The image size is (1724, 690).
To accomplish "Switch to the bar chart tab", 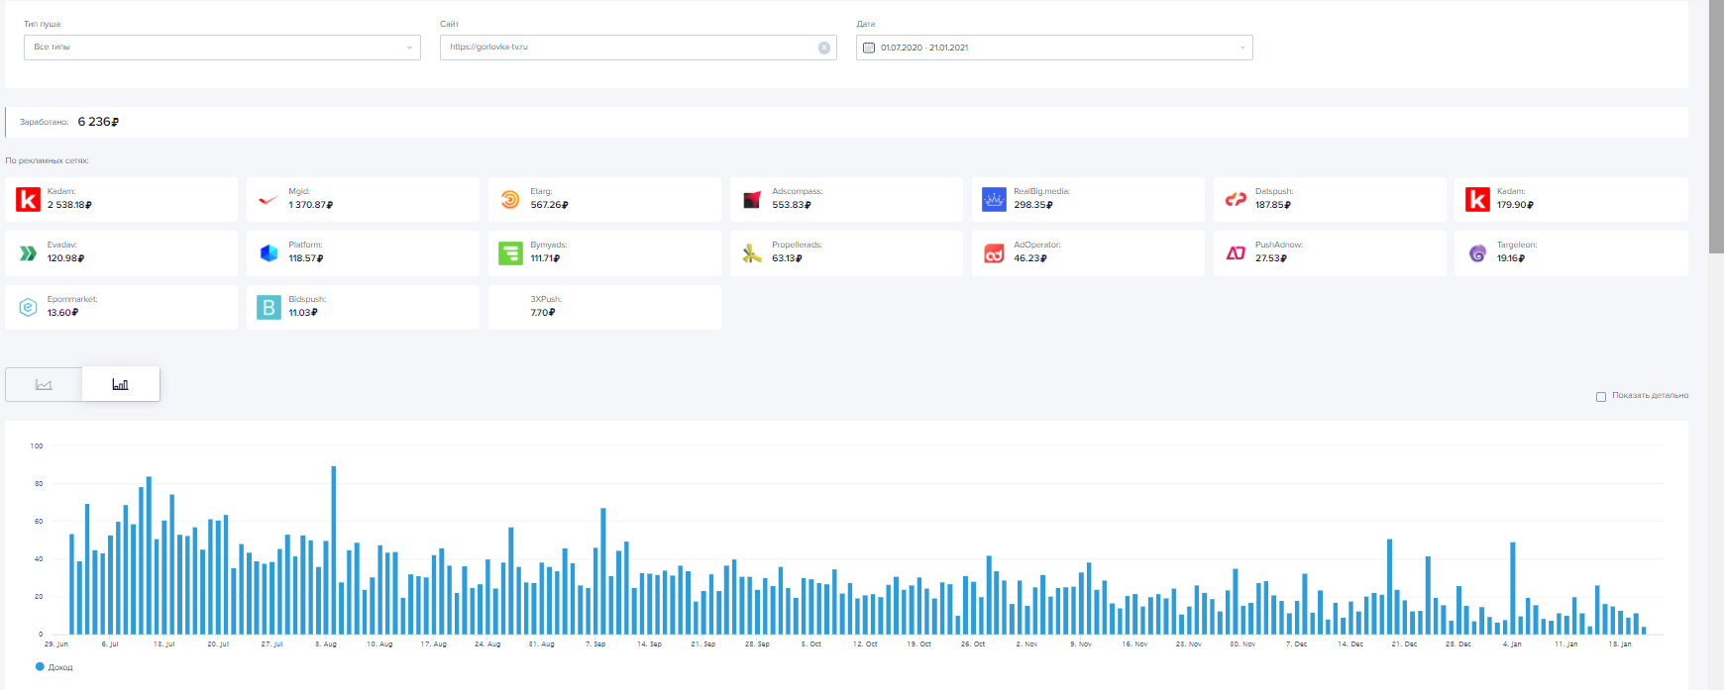I will point(120,384).
